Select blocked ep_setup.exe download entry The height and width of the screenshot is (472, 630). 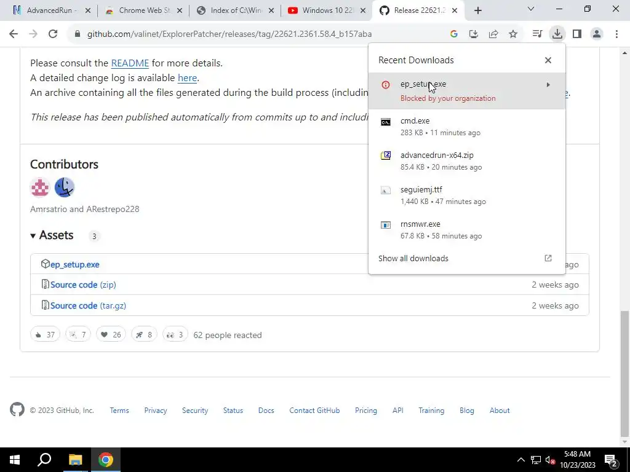[x=466, y=91]
